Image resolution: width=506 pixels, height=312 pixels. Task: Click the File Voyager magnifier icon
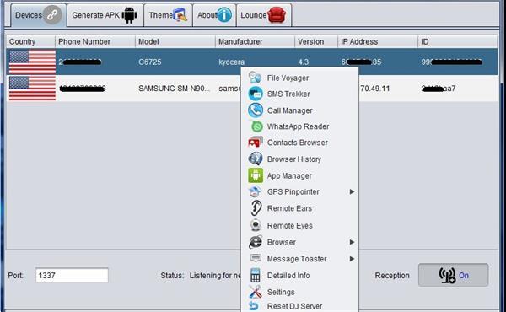[x=255, y=78]
